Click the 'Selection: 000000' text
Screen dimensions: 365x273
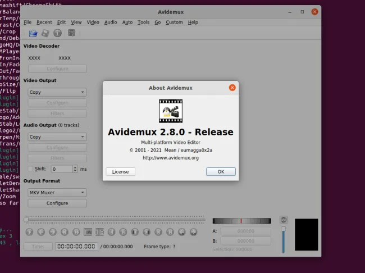[232, 249]
